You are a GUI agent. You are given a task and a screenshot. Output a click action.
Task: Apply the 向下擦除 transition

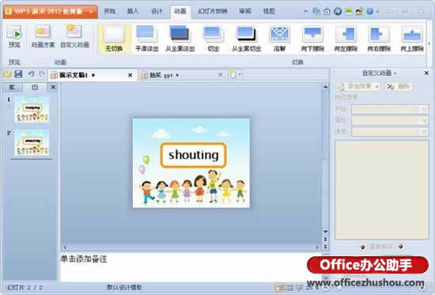312,38
